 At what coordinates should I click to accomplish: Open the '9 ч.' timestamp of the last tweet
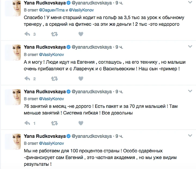[119, 136]
